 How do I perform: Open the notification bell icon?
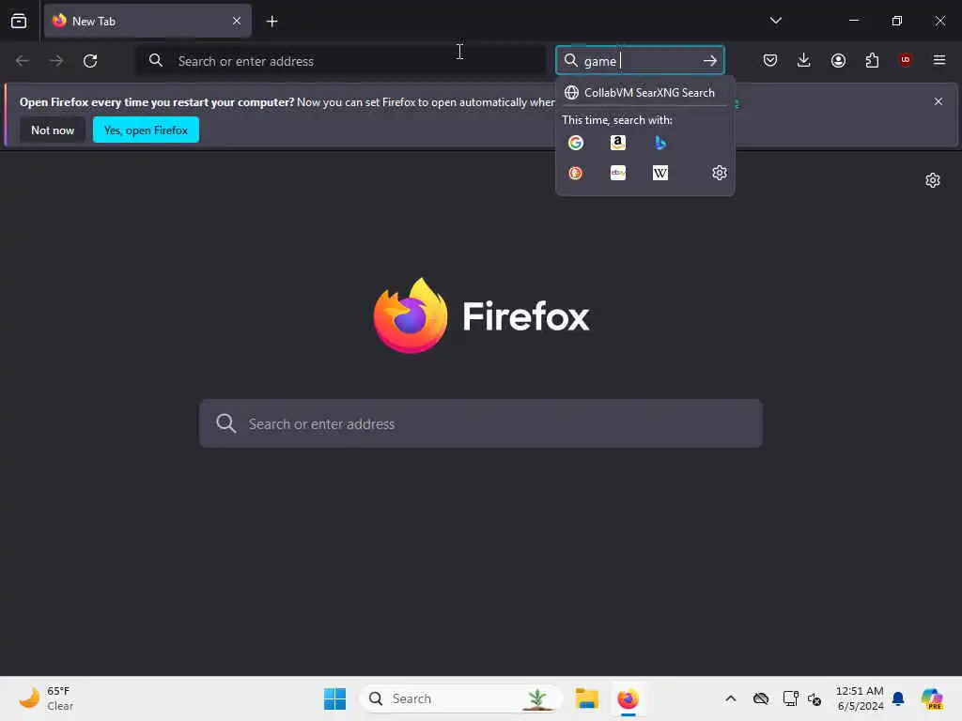tap(898, 698)
